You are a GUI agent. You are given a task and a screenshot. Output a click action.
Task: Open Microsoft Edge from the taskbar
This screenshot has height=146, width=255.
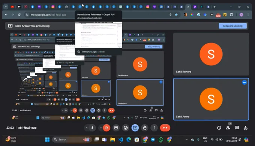click(x=129, y=140)
